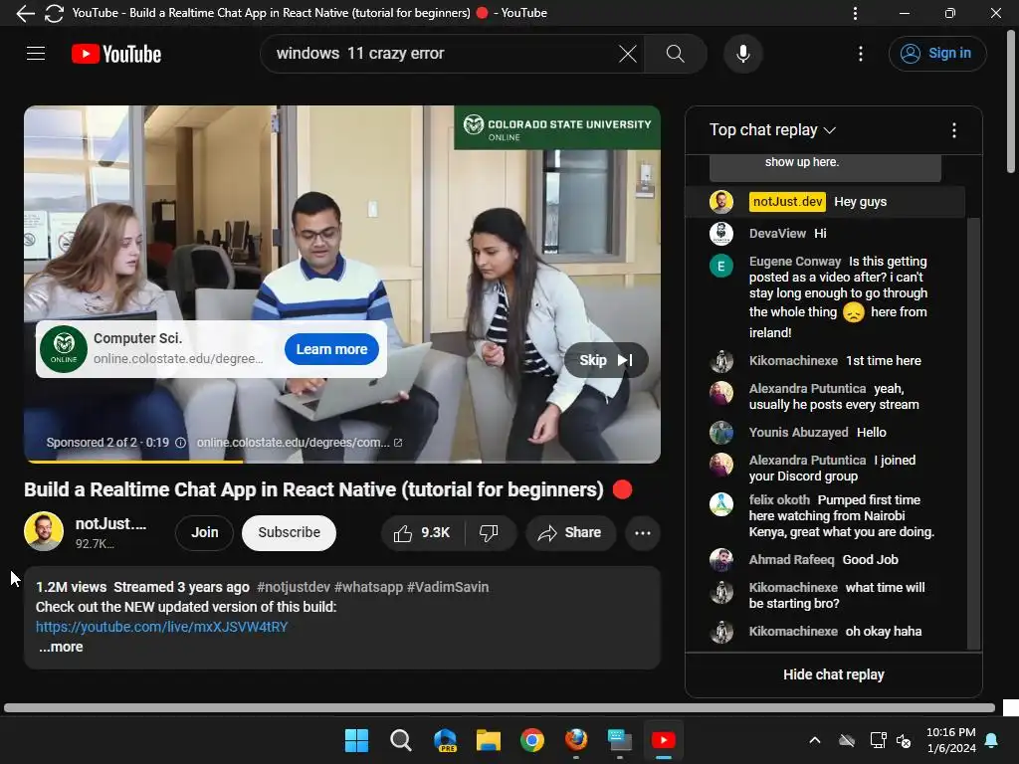1019x764 pixels.
Task: Open the Top chat replay dropdown
Action: (772, 130)
